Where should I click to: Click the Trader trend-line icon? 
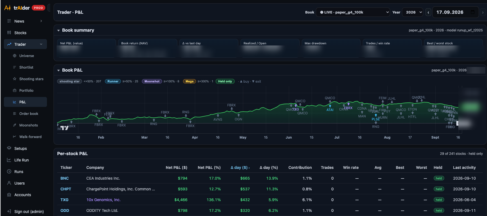tap(9, 44)
